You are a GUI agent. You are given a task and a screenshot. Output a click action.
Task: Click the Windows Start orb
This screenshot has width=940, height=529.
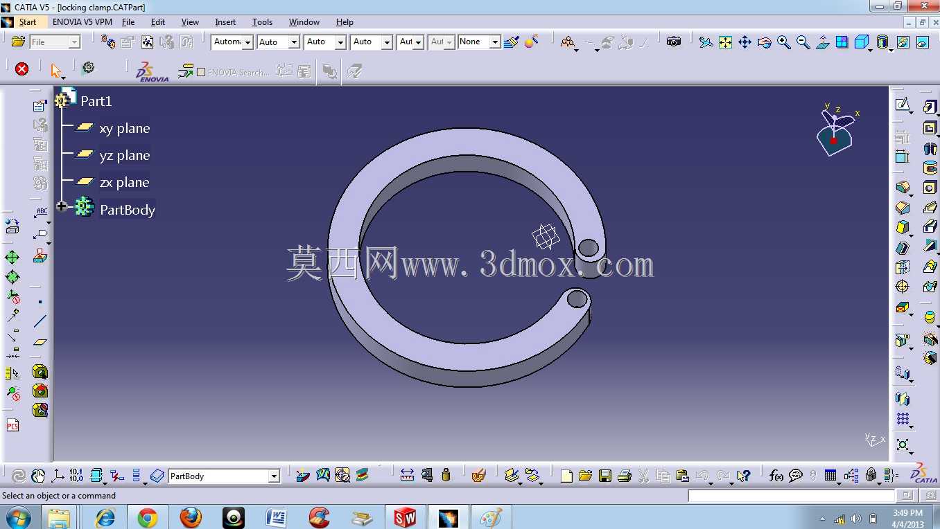18,517
